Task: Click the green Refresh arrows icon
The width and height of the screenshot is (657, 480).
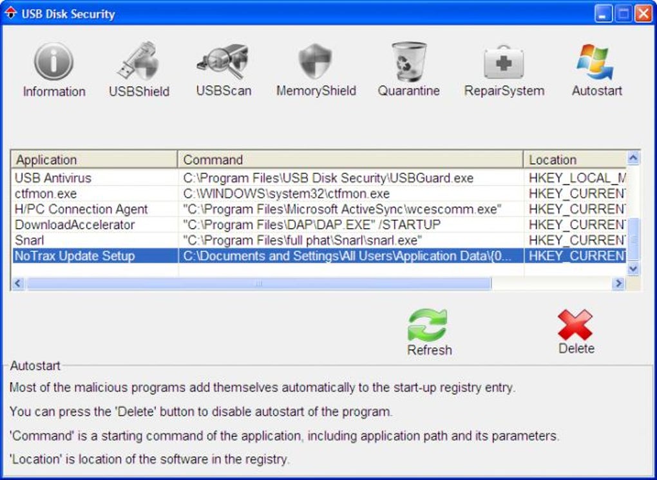Action: coord(428,325)
